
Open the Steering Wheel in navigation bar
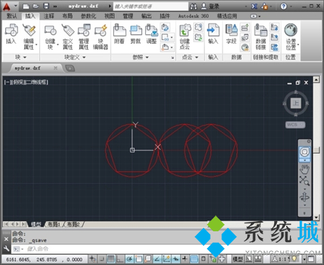click(304, 152)
